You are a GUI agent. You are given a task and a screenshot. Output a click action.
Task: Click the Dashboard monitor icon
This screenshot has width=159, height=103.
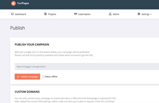[x=12, y=14]
